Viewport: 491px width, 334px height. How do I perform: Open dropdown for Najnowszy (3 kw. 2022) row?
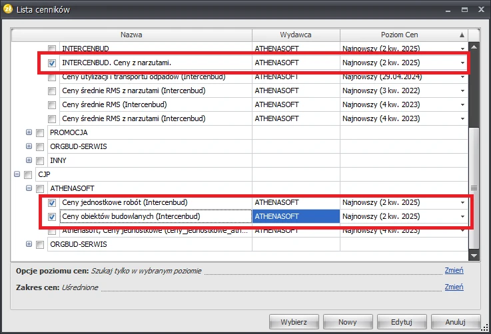tap(462, 91)
